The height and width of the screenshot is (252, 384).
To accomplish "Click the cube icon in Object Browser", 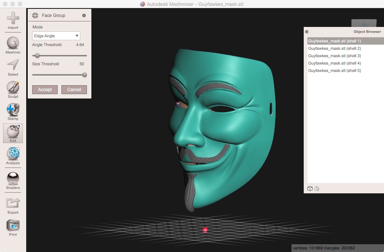I will (x=310, y=189).
